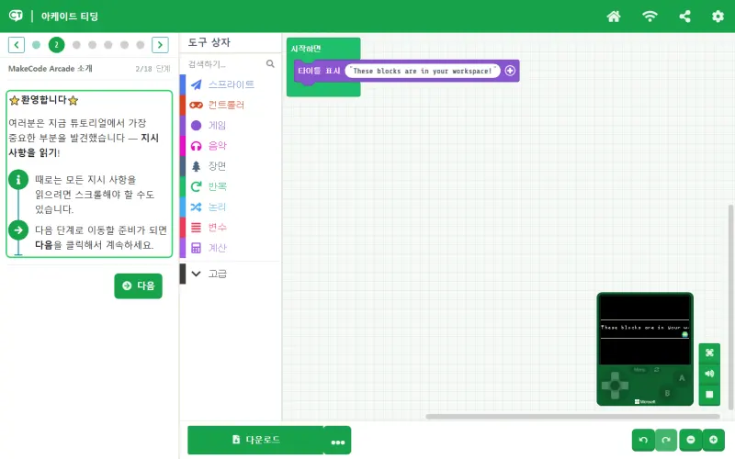Click the vertical workspace scrollbar
This screenshot has width=735, height=459.
tap(730, 307)
